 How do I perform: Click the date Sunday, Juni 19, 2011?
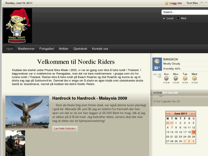point(19,3)
